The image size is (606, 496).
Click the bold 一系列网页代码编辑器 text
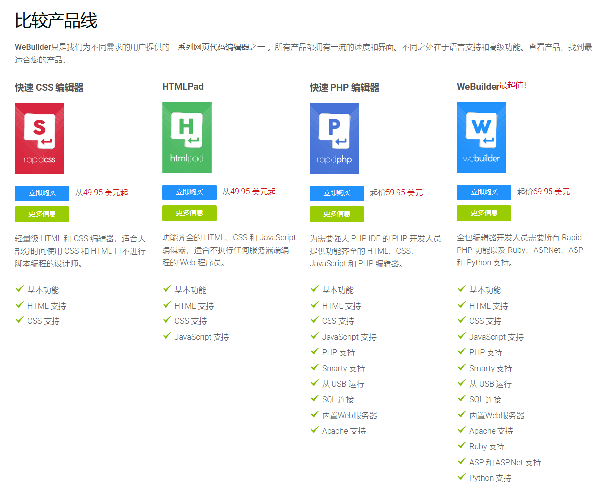click(x=210, y=47)
